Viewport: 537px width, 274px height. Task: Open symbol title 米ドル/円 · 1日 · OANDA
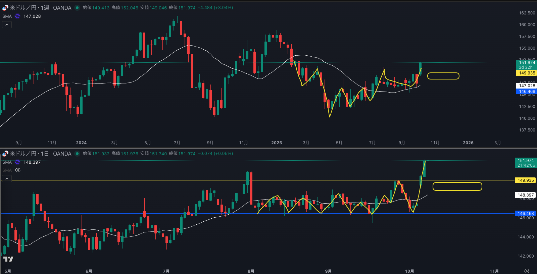coord(40,154)
